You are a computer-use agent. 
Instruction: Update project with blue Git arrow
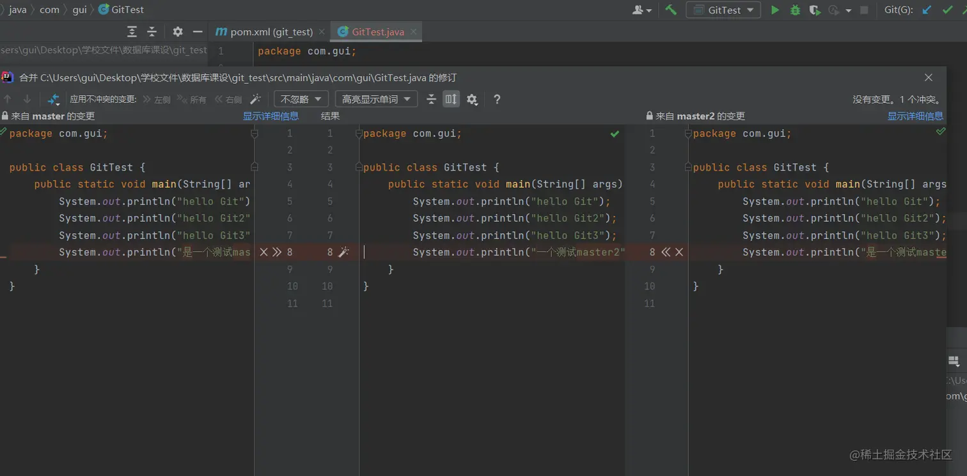click(927, 10)
